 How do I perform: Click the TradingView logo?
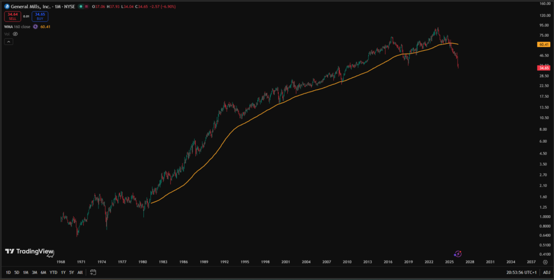pyautogui.click(x=29, y=251)
